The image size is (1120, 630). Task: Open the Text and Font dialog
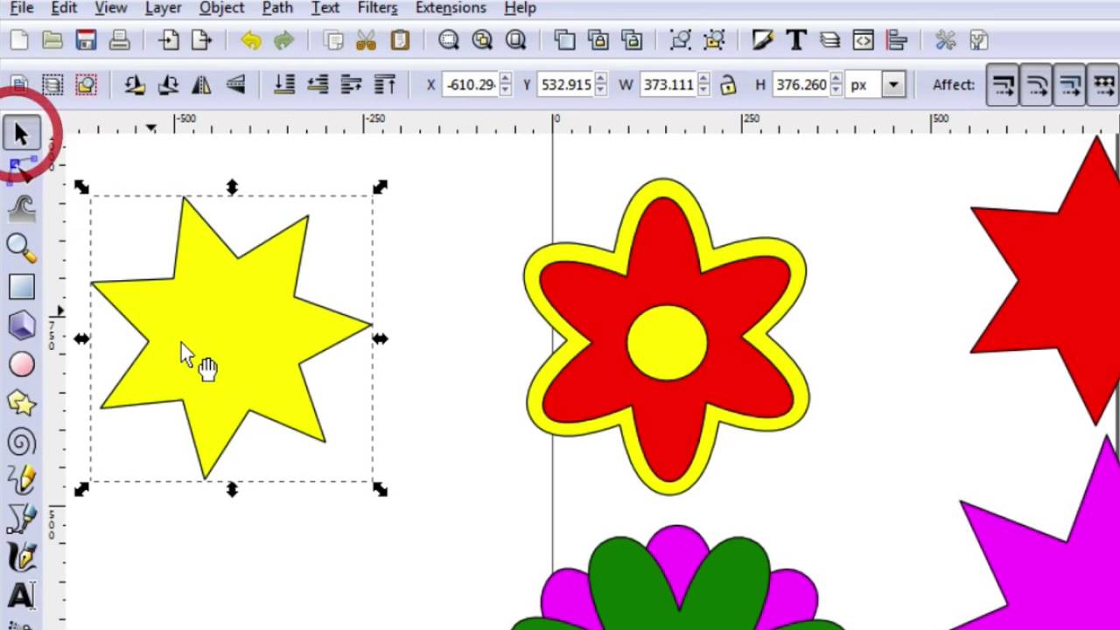796,40
